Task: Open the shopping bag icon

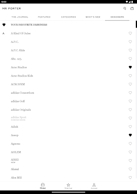Action: point(132,8)
